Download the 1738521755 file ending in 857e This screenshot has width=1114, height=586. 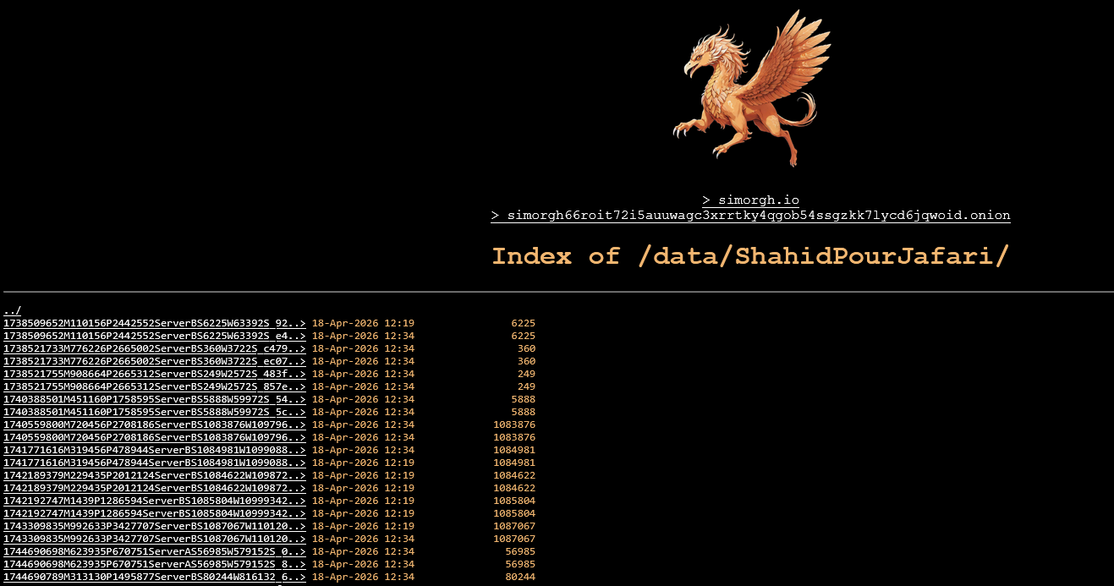click(154, 386)
